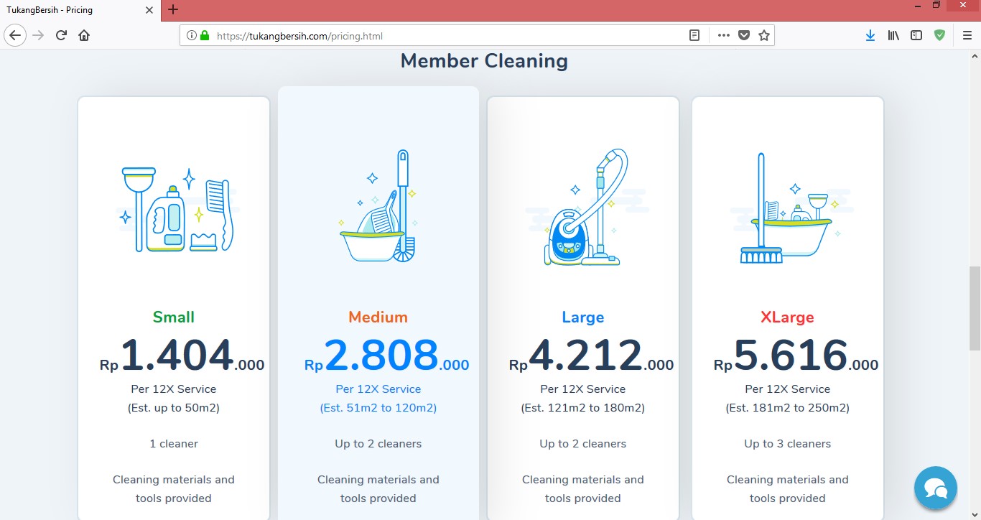The width and height of the screenshot is (981, 520).
Task: Open the live chat bubble button
Action: coord(935,488)
